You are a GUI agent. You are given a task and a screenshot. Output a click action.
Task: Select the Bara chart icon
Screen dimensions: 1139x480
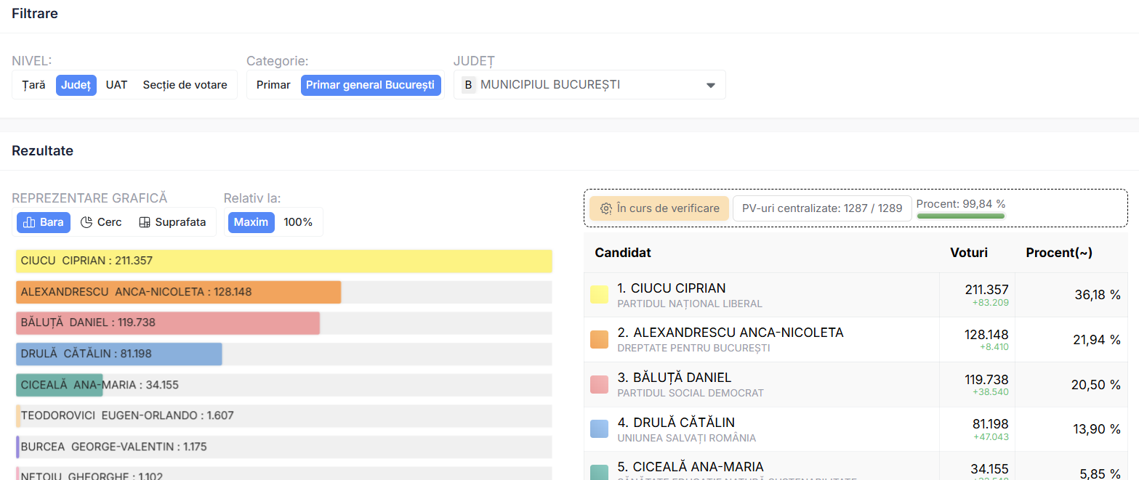tap(30, 222)
